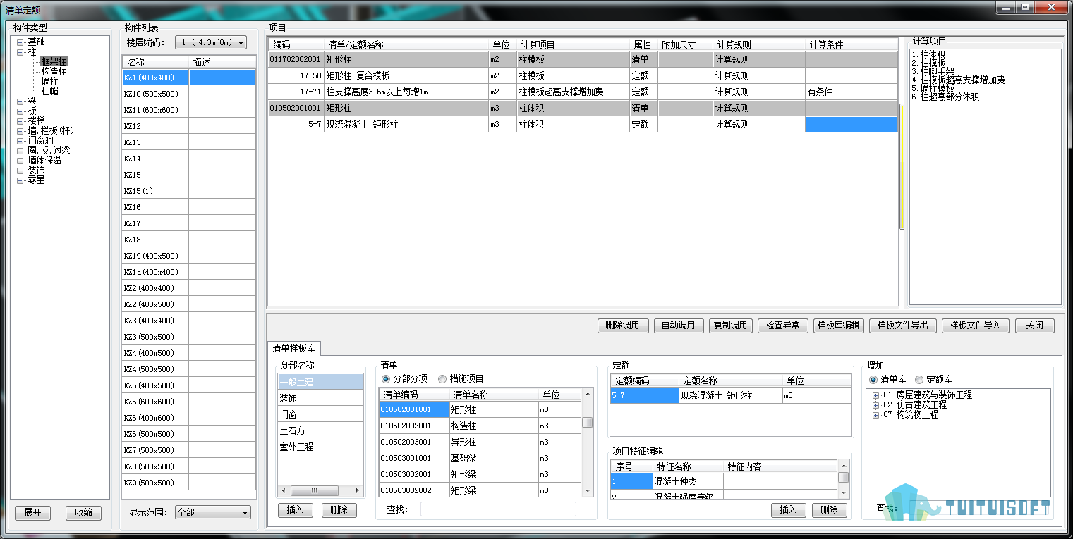Click the 展开 button
The image size is (1073, 539).
(x=32, y=513)
